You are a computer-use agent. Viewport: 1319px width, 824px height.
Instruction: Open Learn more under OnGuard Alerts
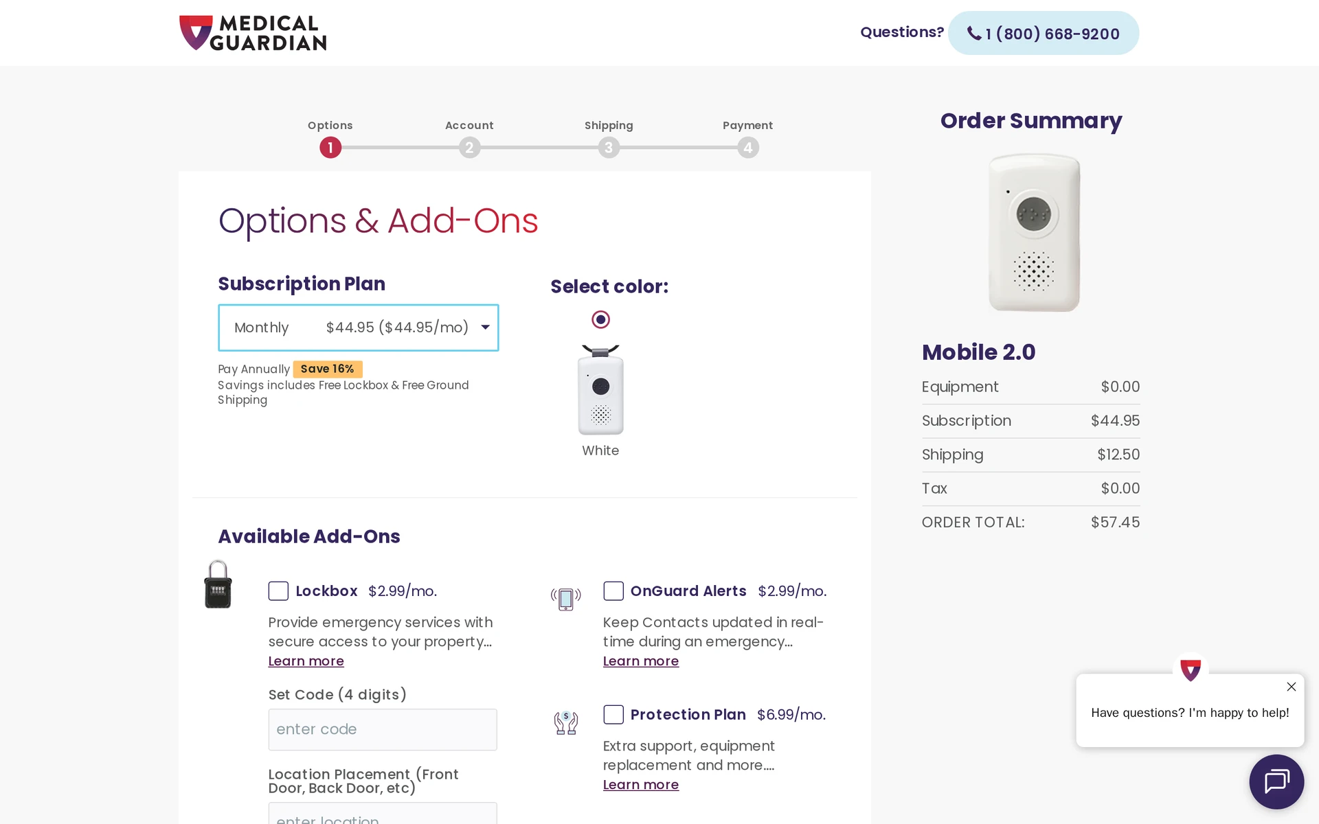[641, 661]
